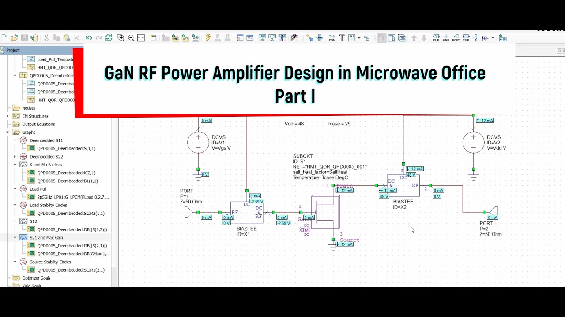Place a ground with the GND icon

click(x=446, y=38)
